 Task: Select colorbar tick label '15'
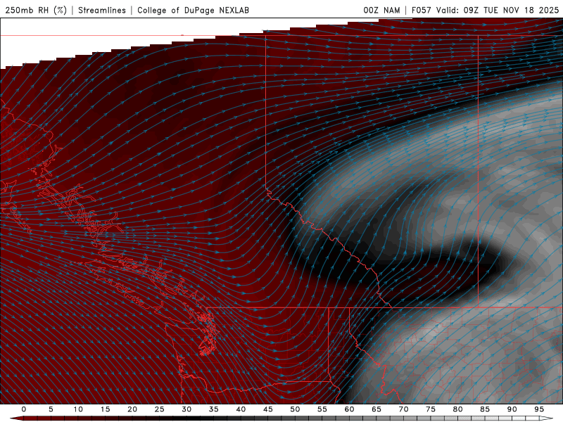(105, 409)
